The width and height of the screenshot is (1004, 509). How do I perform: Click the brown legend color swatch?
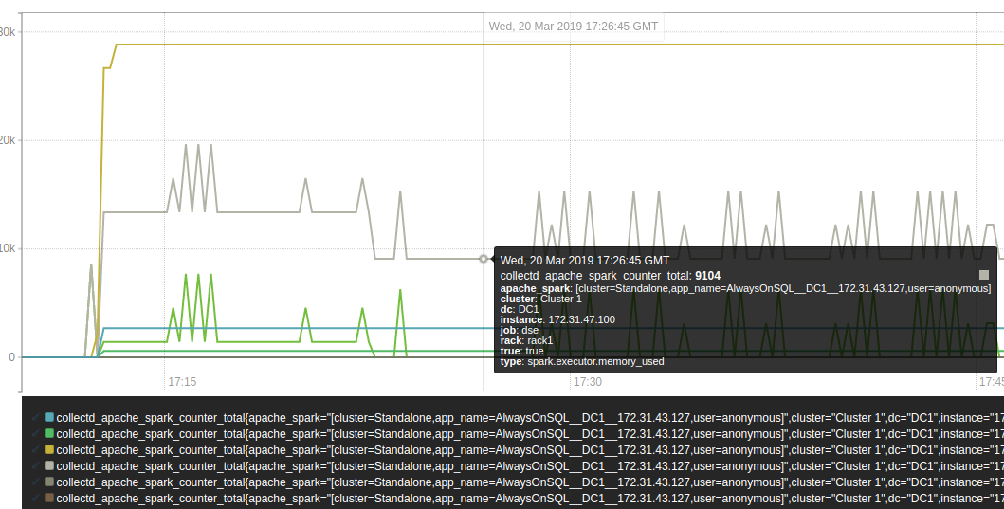point(49,498)
